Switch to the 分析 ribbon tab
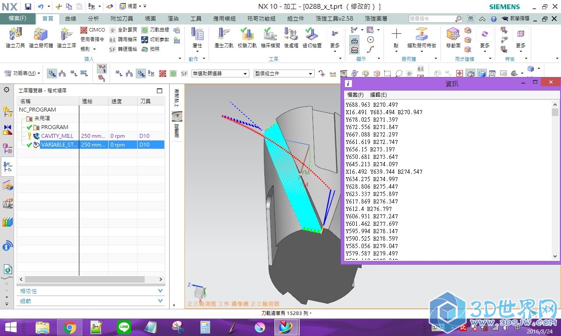 point(93,19)
